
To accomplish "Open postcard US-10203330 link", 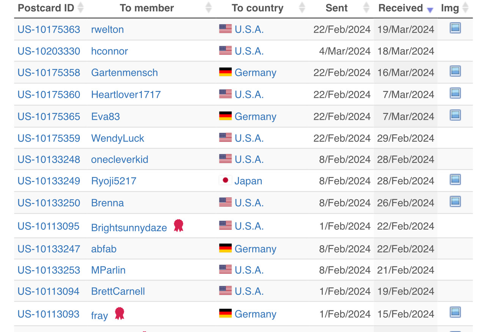I will [x=49, y=51].
